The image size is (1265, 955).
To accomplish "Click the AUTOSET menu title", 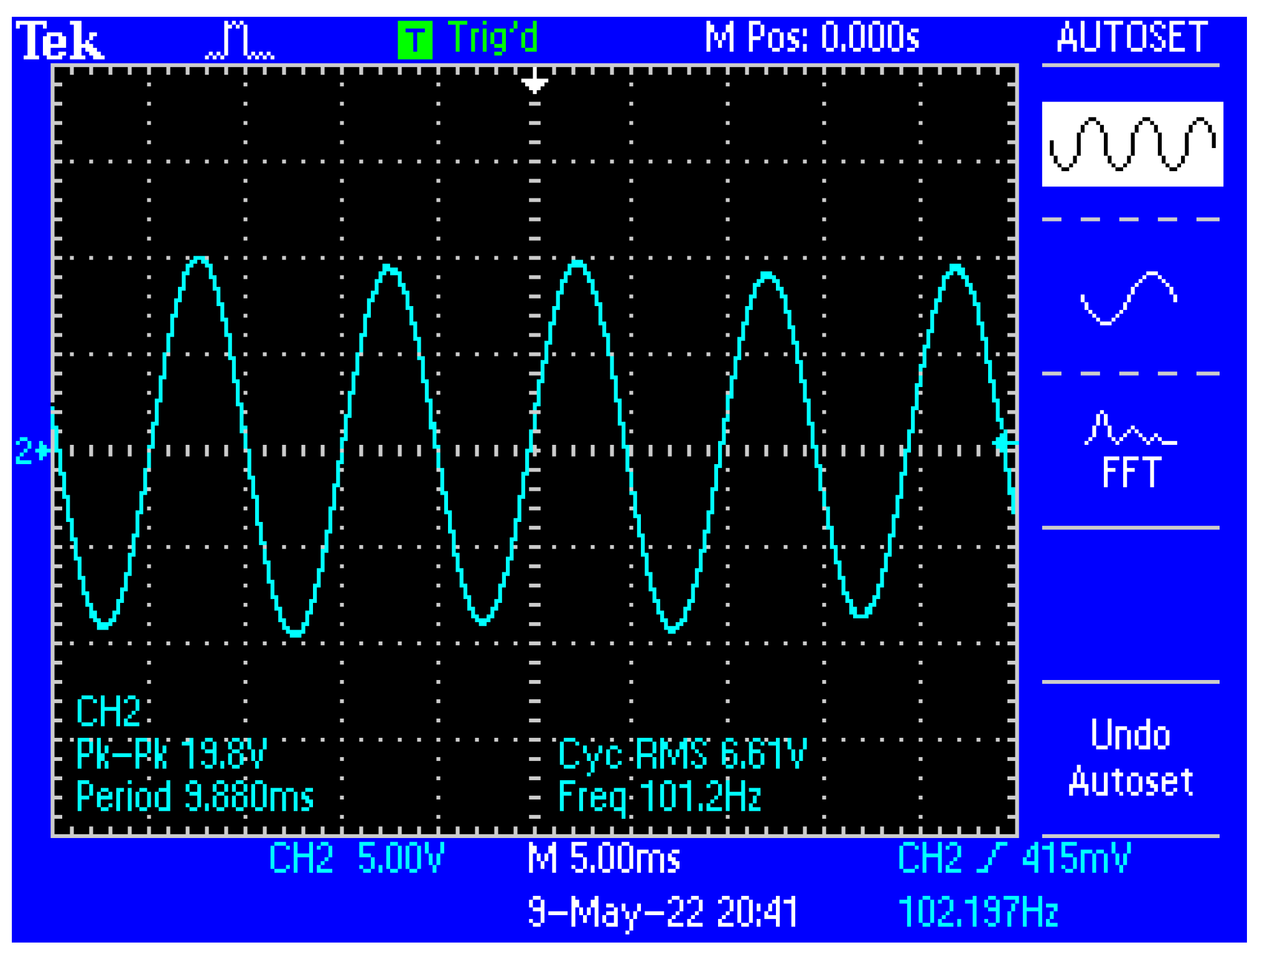I will coord(1131,37).
